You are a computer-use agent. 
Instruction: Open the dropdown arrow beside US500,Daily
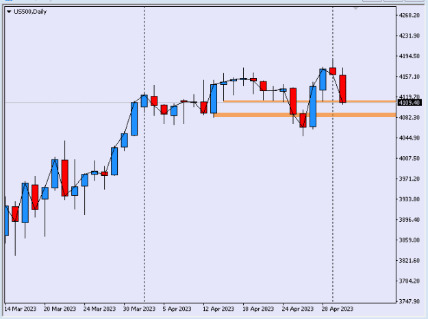click(9, 12)
